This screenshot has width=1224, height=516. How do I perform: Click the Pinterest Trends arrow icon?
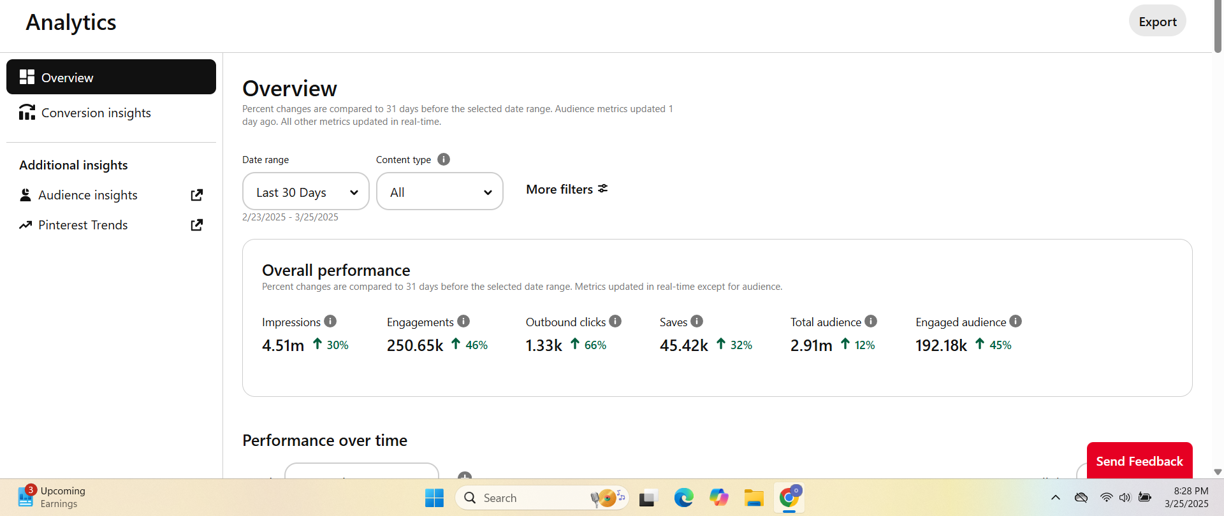point(25,225)
